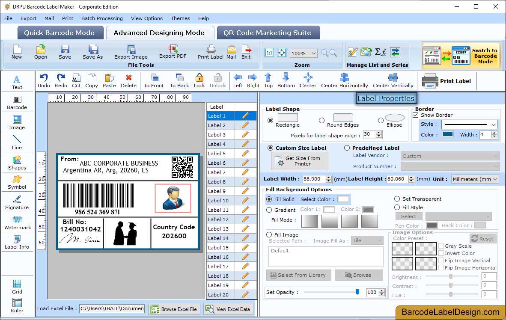The height and width of the screenshot is (320, 506).
Task: Align object Center Vertically
Action: point(393,81)
